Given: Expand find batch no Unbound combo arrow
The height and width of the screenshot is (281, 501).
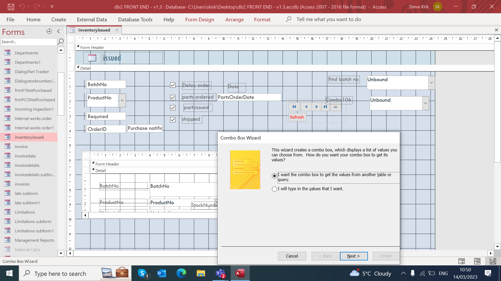Looking at the screenshot, I should click(431, 83).
